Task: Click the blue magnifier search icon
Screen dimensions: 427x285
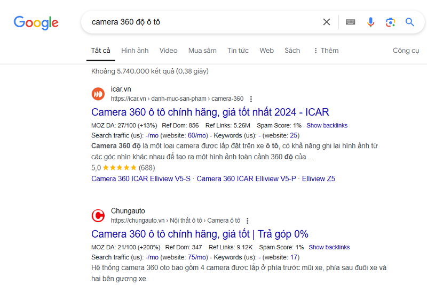Action: (409, 22)
